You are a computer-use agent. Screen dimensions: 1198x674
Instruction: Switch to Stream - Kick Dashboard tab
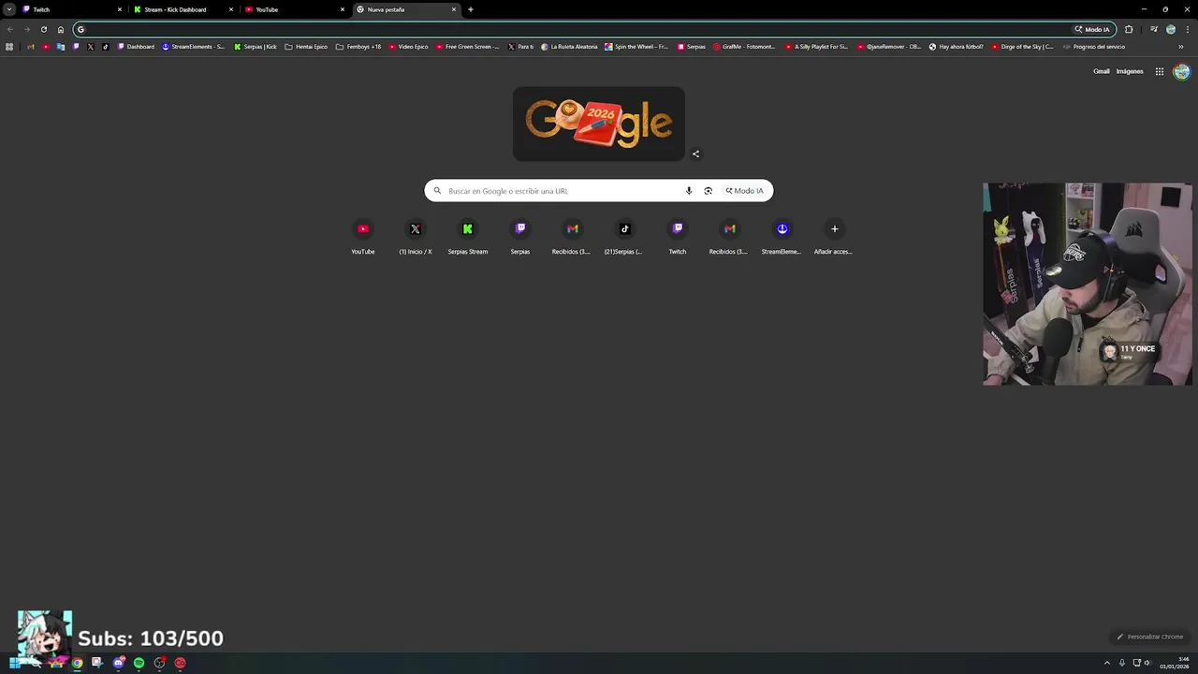183,9
